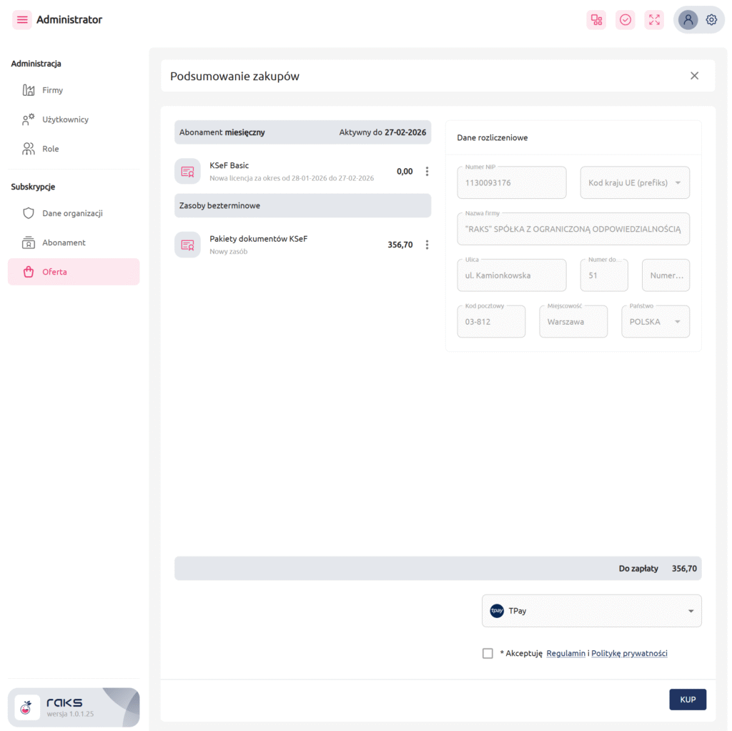Open three-dot menu for KSeF Basic
Viewport: 732px width, 731px height.
pyautogui.click(x=427, y=172)
